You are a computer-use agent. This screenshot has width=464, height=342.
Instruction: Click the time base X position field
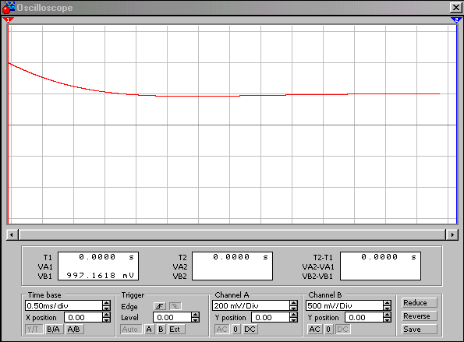click(x=83, y=317)
